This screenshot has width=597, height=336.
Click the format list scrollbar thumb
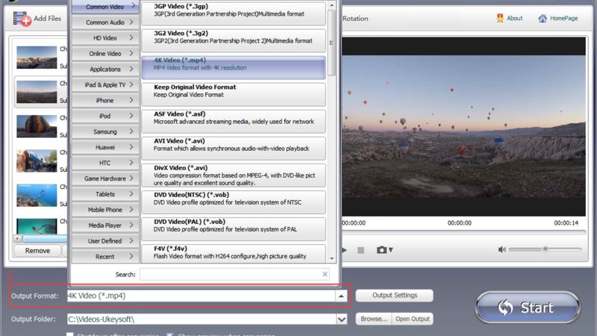(x=331, y=43)
